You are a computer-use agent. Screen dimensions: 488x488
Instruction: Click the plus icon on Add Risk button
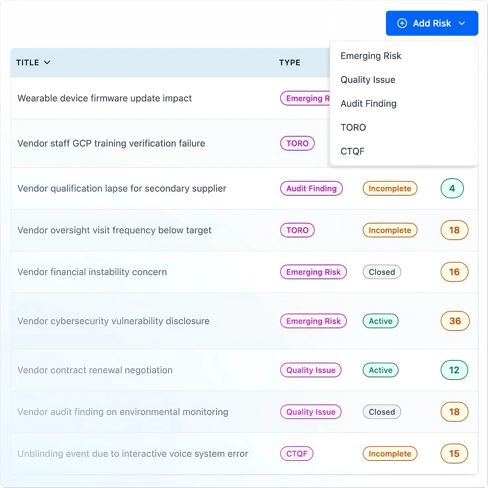click(402, 23)
